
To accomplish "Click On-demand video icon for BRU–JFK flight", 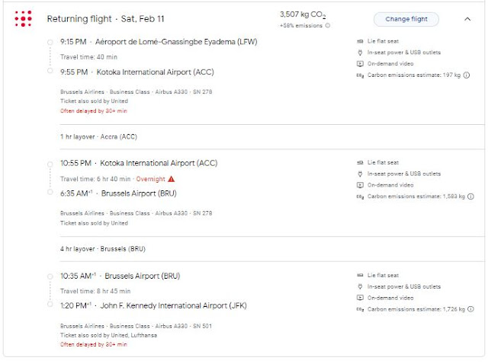I will coord(360,298).
